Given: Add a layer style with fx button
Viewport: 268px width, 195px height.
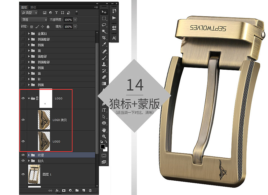Looking at the screenshot, I should click(57, 191).
